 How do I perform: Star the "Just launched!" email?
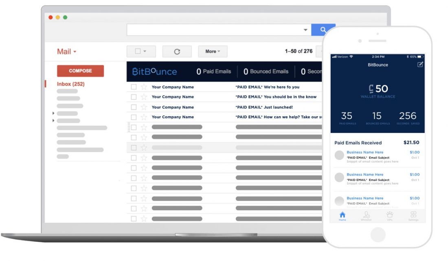[144, 107]
